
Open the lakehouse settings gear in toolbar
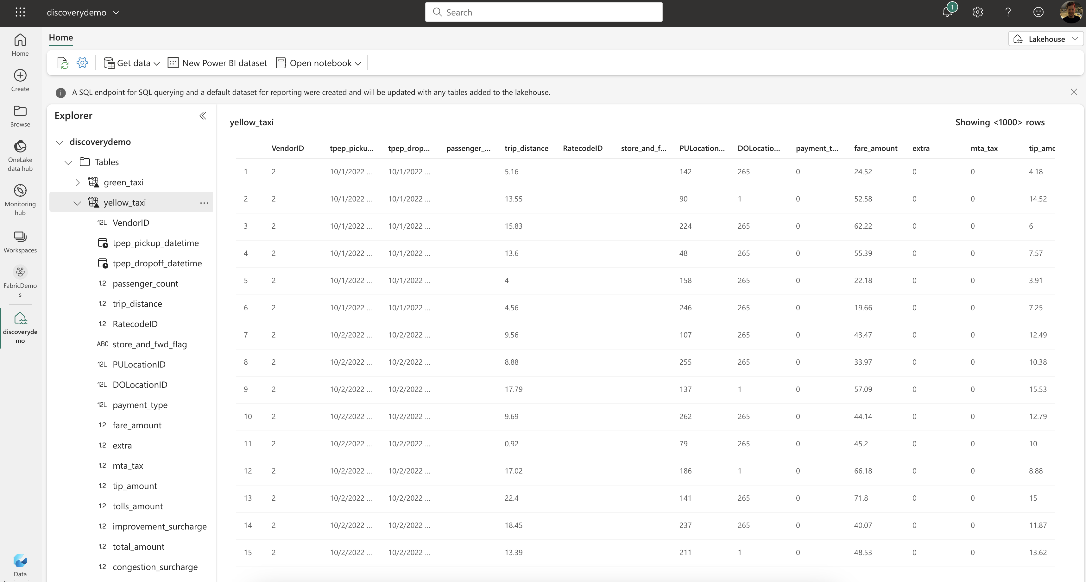pos(82,63)
